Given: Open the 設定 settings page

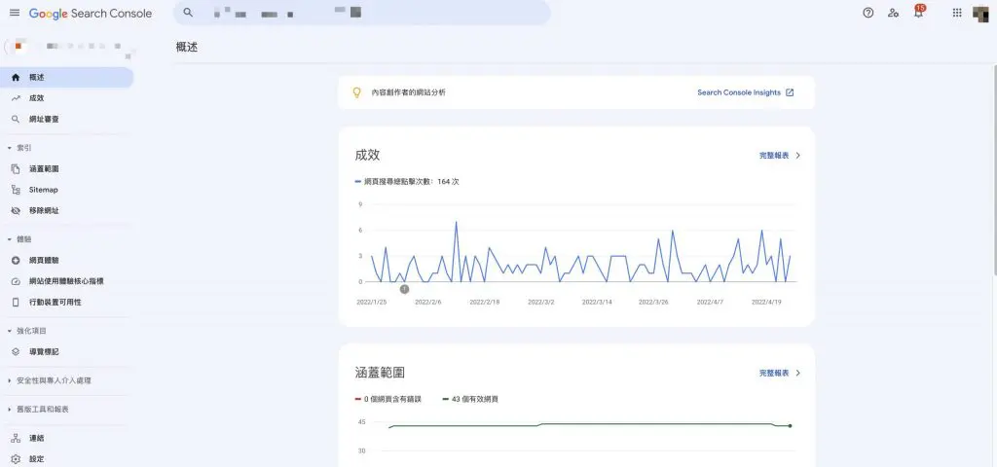Looking at the screenshot, I should pos(67,459).
